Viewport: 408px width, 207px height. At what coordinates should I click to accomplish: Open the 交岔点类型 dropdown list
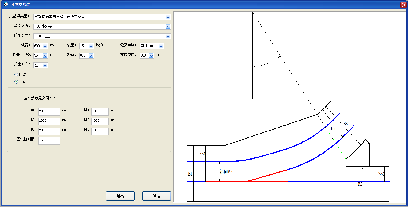[x=168, y=17]
